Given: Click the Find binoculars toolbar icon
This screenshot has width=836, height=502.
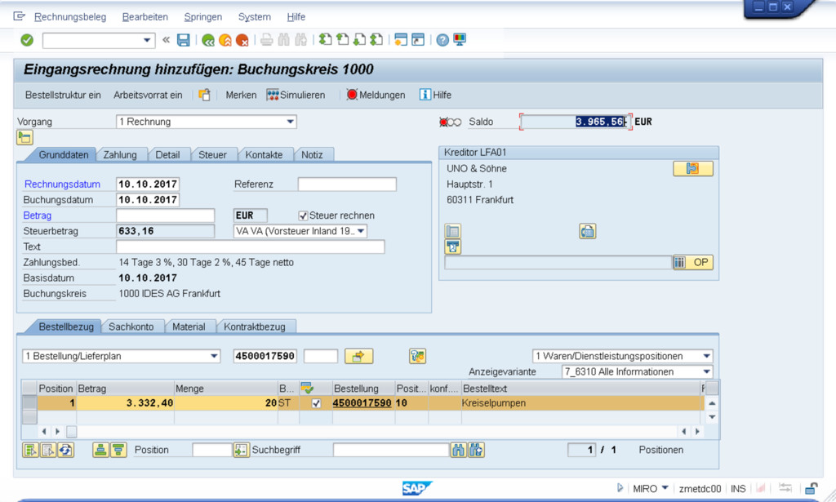Looking at the screenshot, I should pos(283,40).
